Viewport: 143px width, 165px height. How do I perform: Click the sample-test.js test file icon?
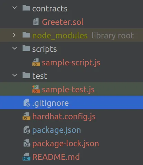pyautogui.click(x=36, y=89)
